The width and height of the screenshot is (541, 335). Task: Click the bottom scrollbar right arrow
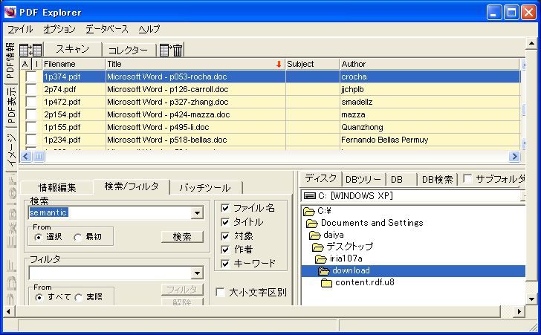(x=519, y=311)
